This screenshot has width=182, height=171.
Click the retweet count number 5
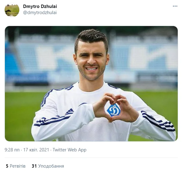[x=7, y=166]
